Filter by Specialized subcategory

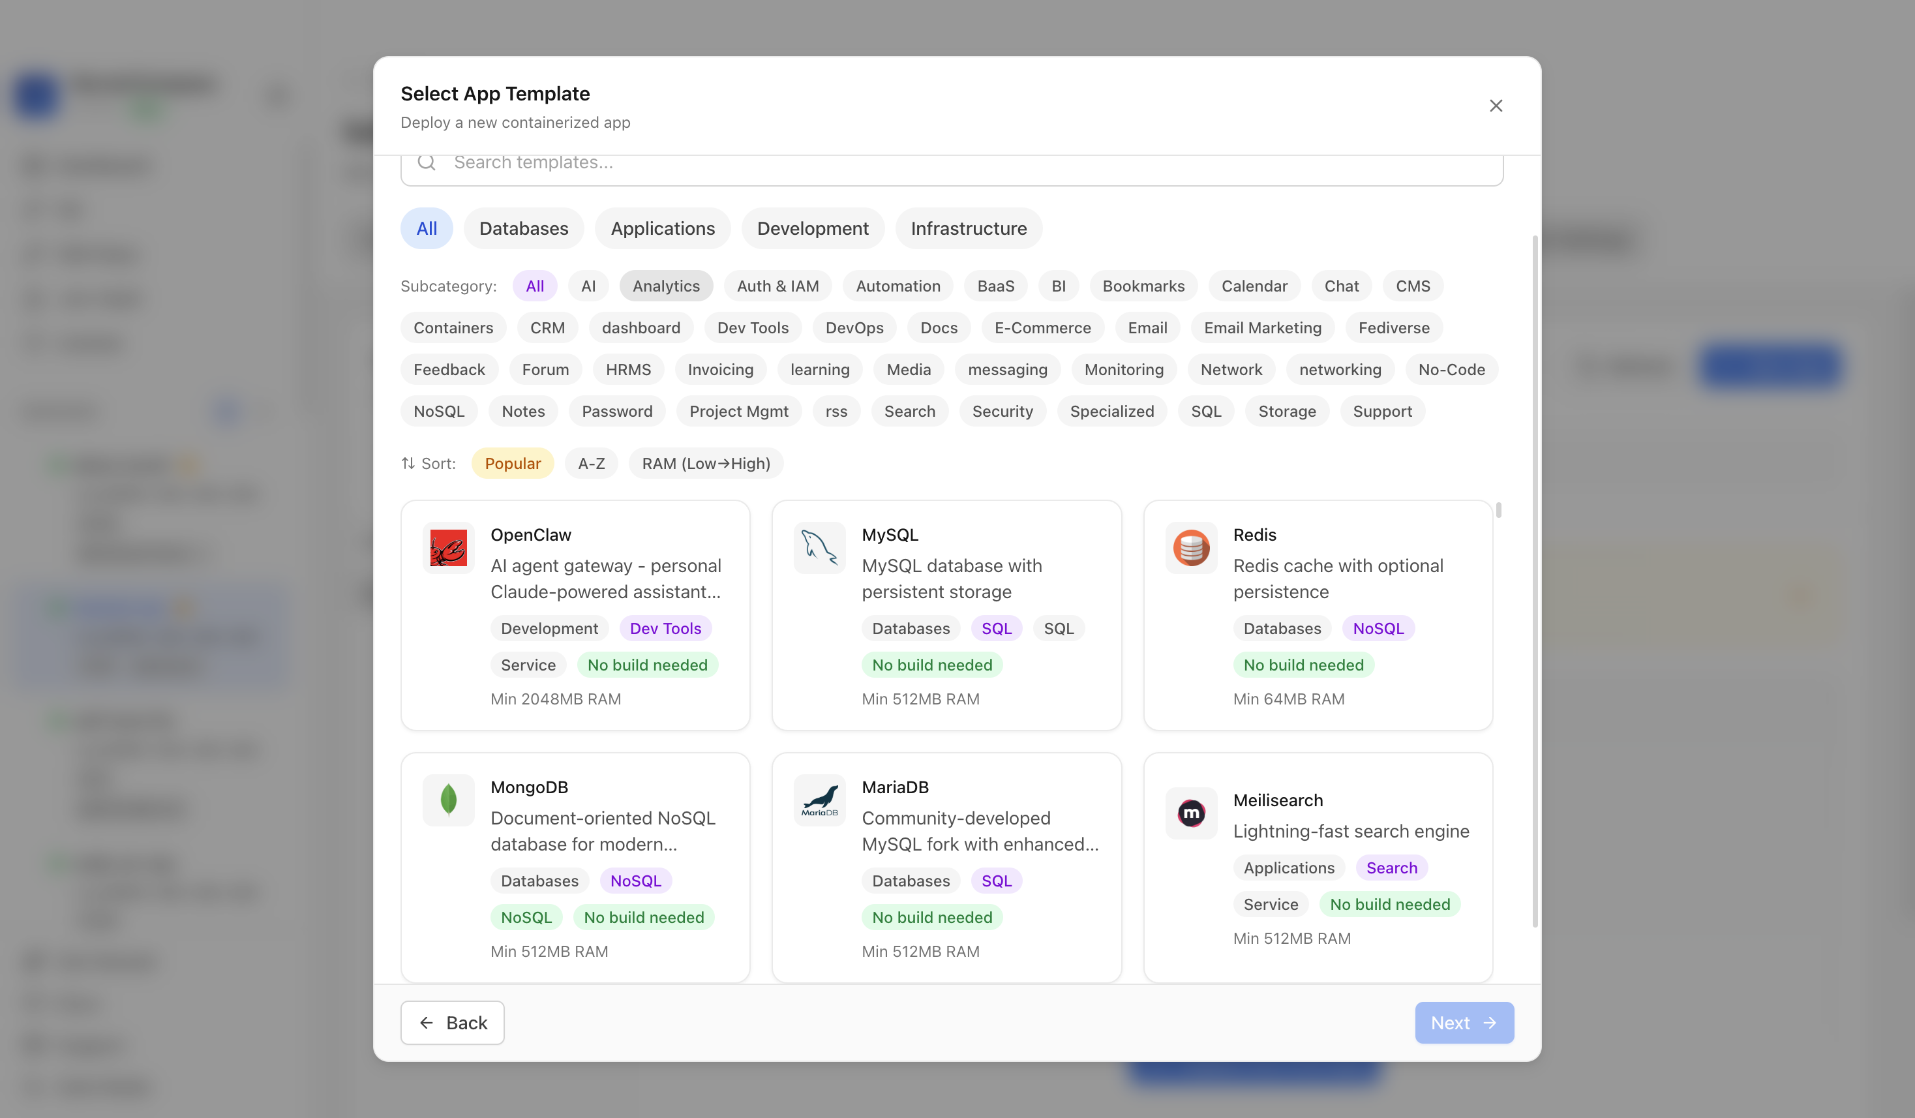(1112, 411)
